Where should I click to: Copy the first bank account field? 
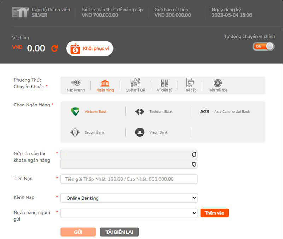point(194,155)
